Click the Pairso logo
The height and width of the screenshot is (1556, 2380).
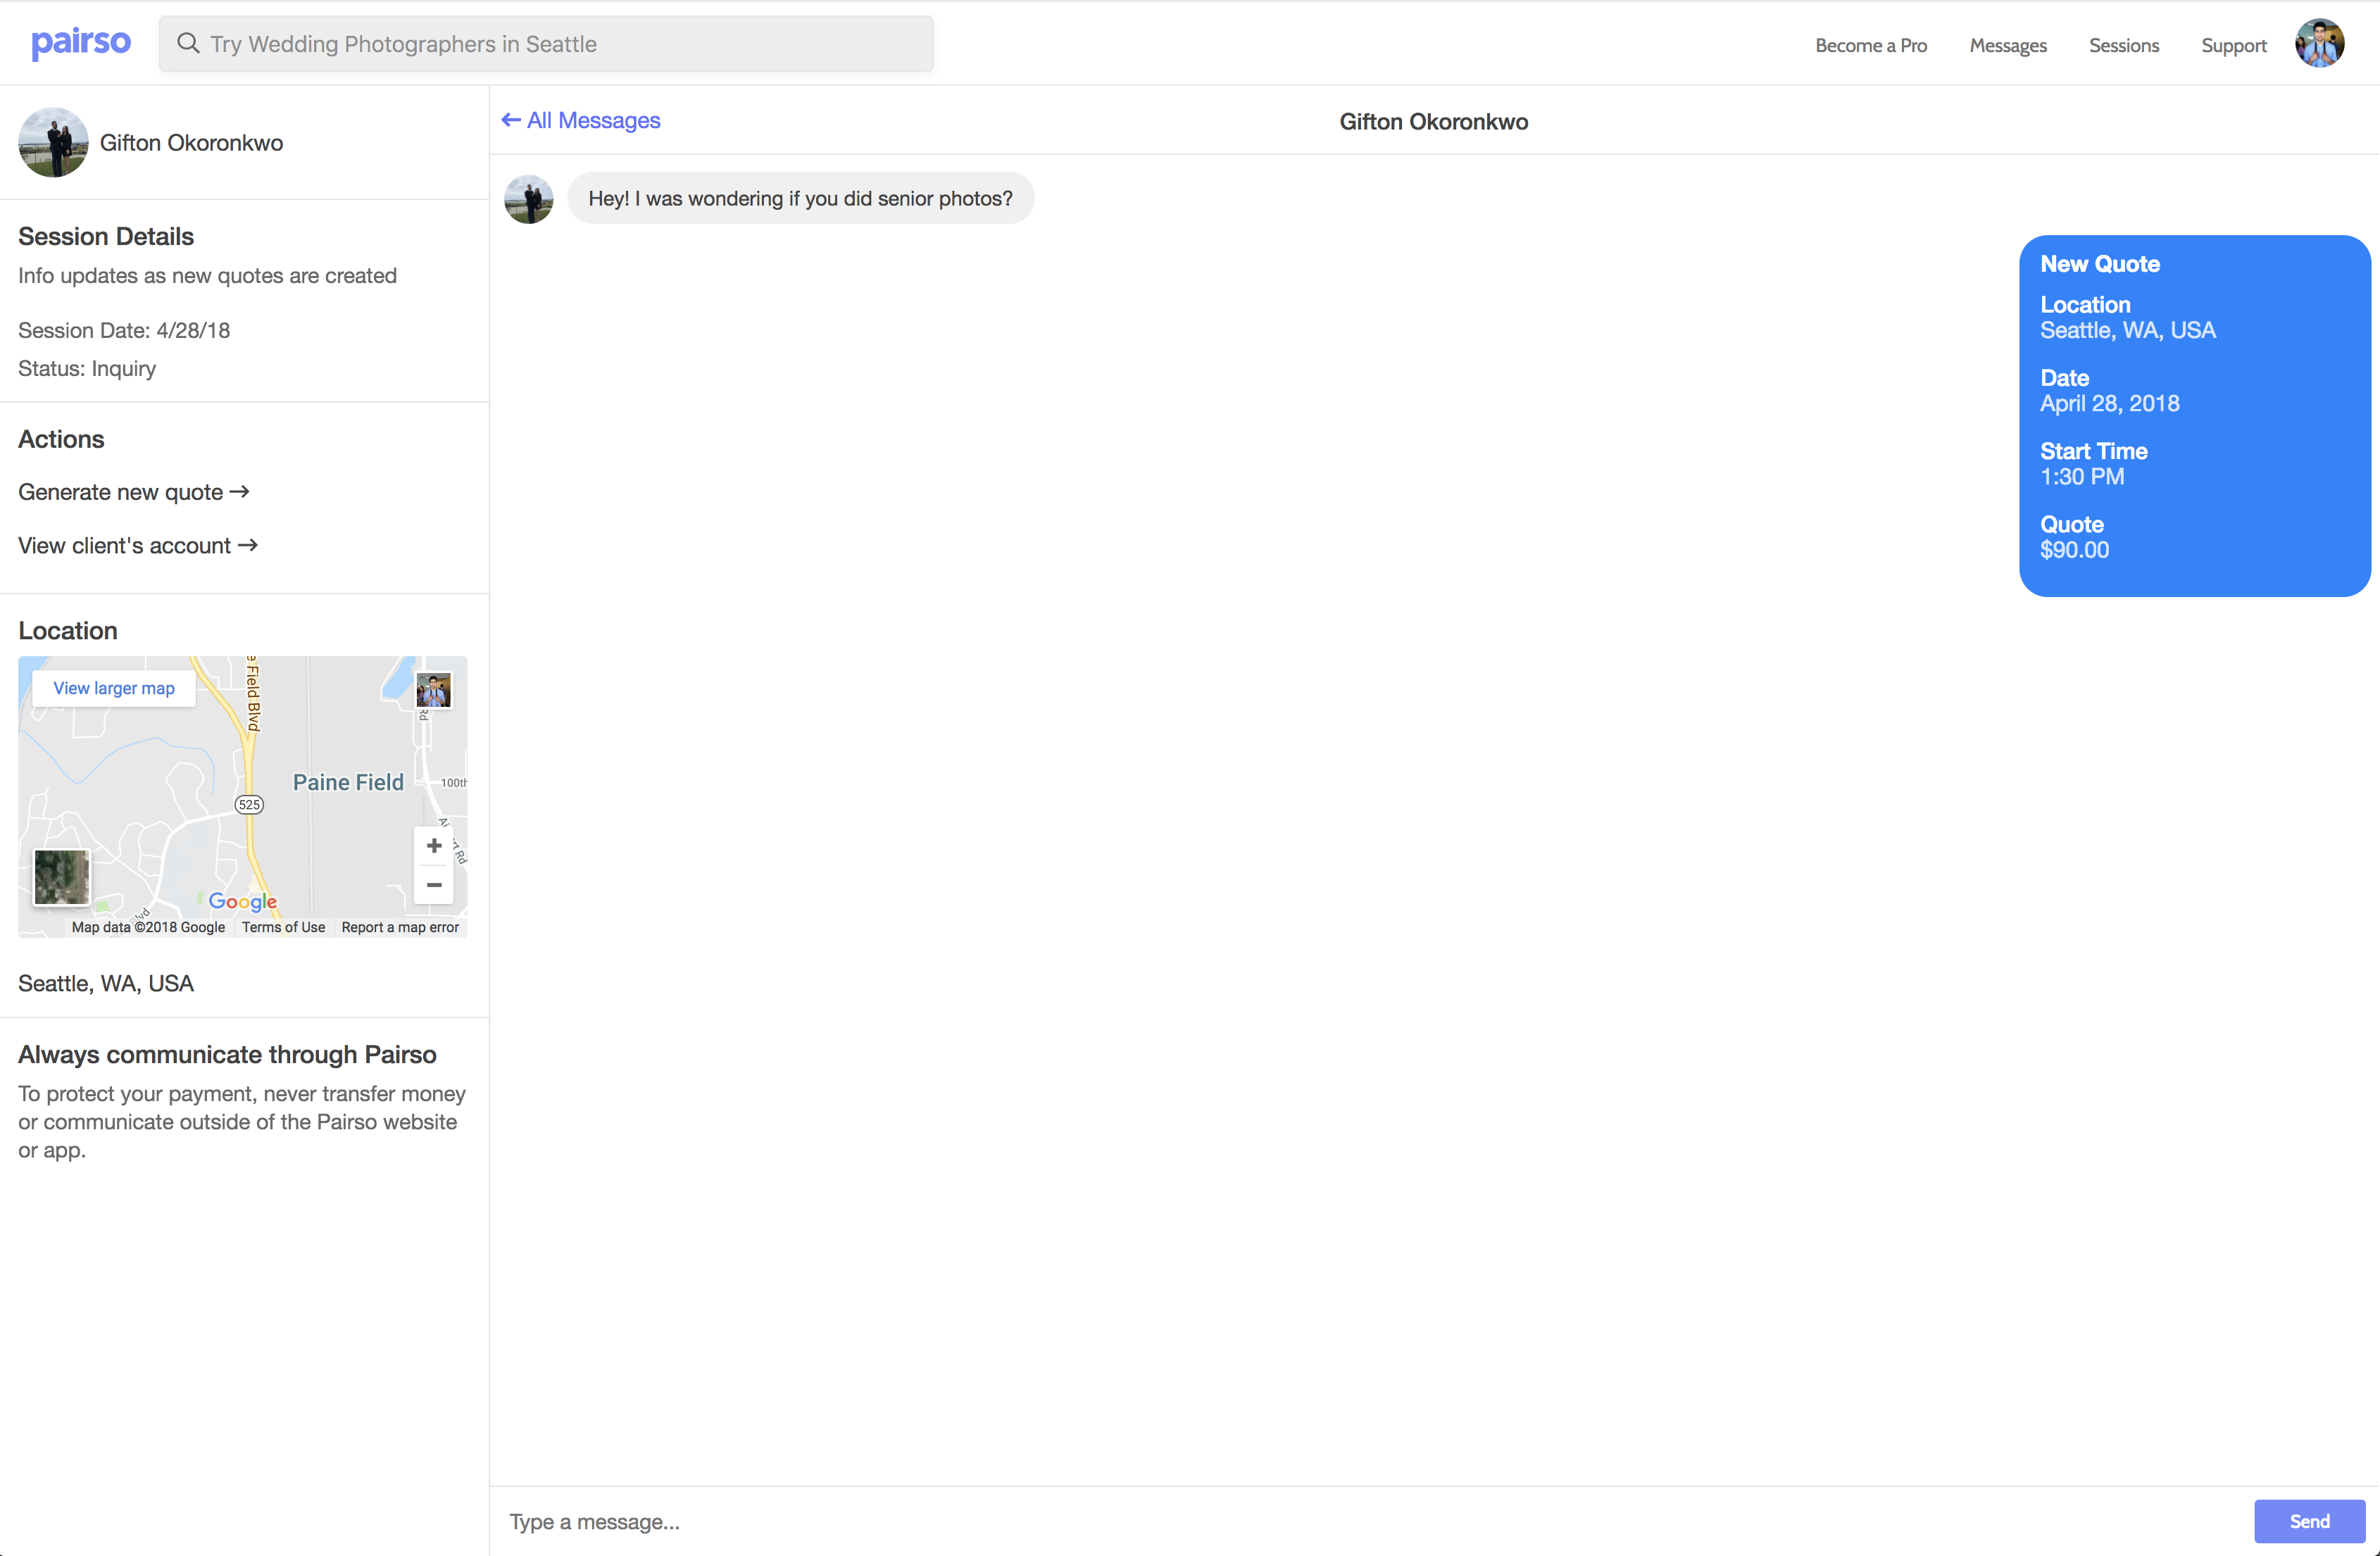[81, 43]
